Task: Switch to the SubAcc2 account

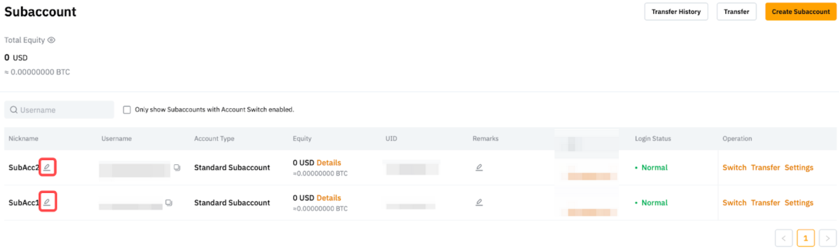Action: tap(734, 167)
